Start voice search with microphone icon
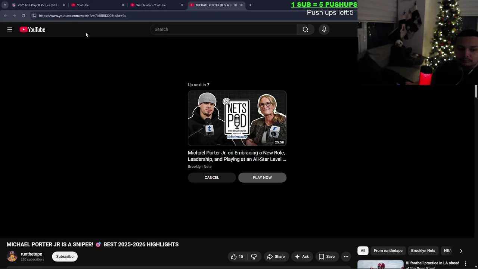Screen dimensions: 478x269 click(324, 30)
